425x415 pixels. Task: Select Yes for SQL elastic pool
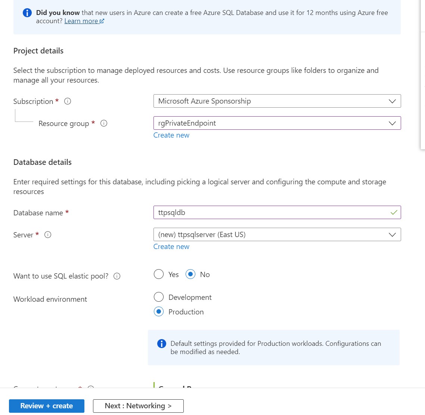coord(159,274)
